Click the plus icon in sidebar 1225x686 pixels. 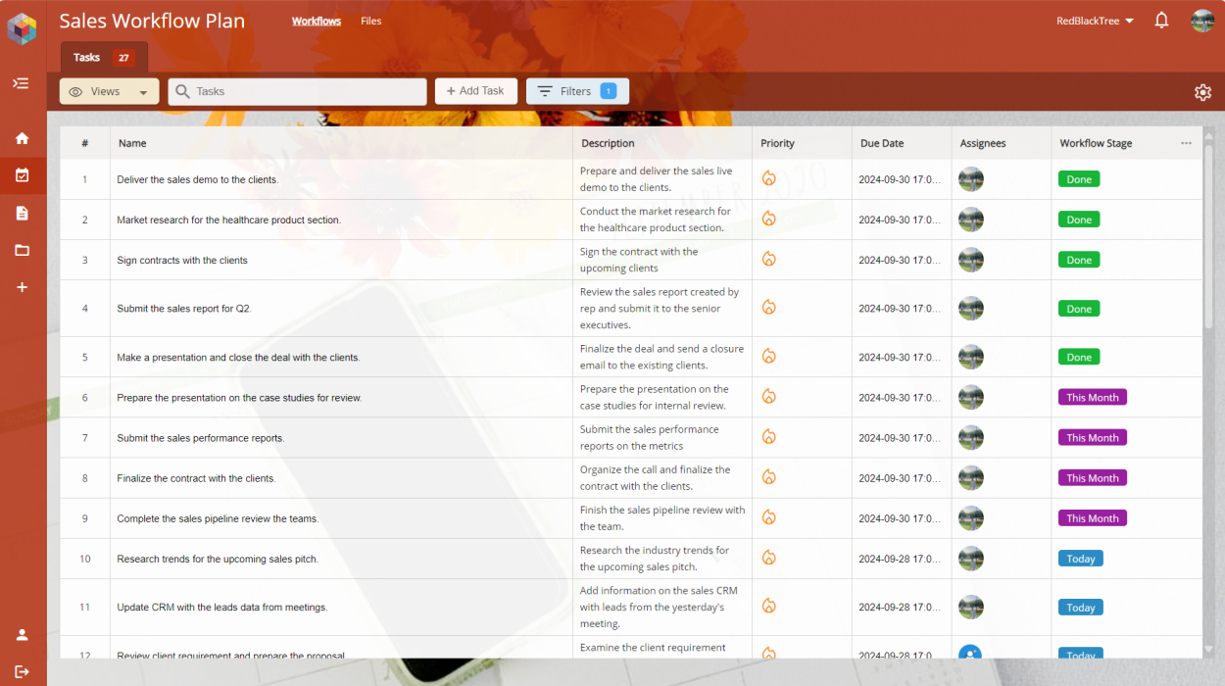[22, 287]
